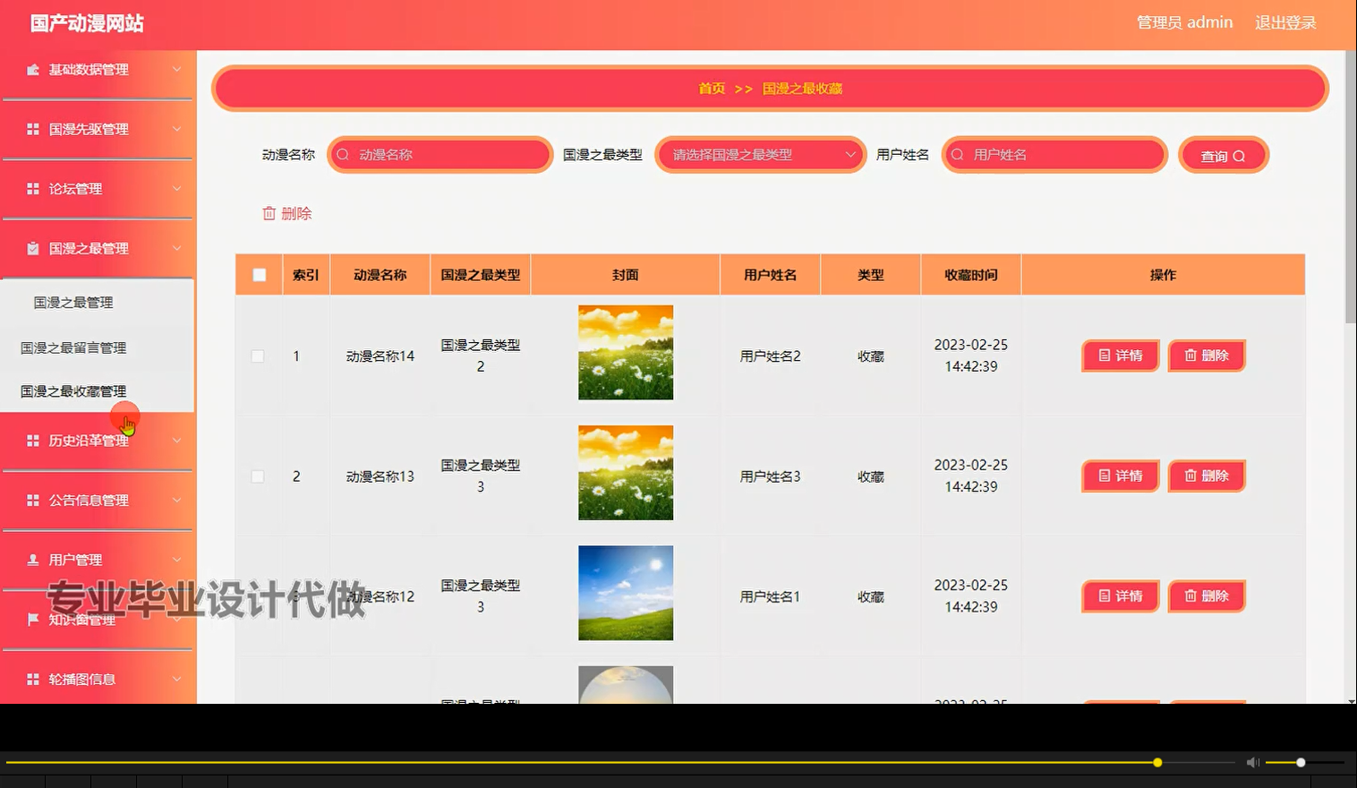Open 国漫之最管理 submenu item
The height and width of the screenshot is (788, 1357).
point(73,303)
